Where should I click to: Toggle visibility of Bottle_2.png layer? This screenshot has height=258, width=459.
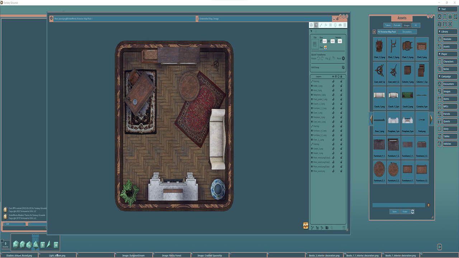(333, 86)
